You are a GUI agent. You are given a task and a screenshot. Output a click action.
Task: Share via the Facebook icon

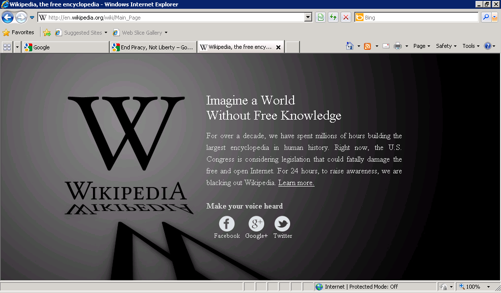[x=227, y=224]
